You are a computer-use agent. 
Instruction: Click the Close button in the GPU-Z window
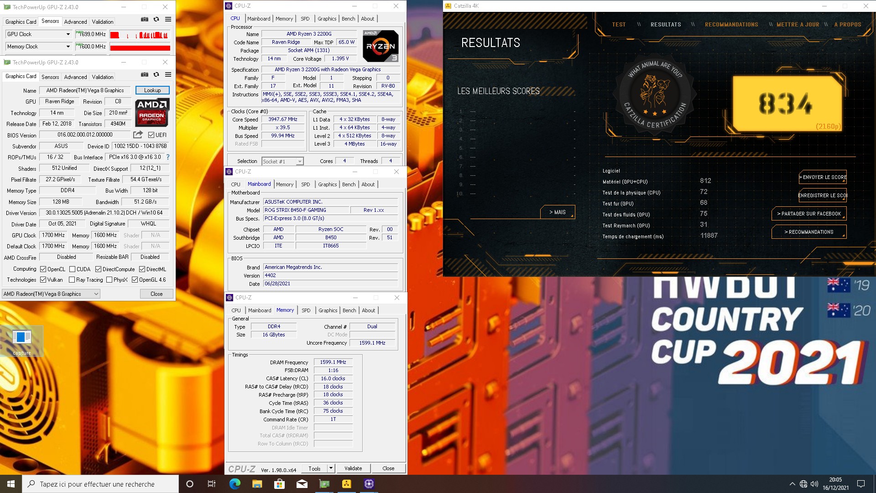point(156,294)
